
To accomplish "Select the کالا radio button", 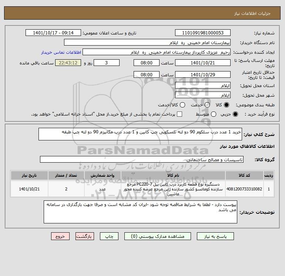I will (x=227, y=105).
